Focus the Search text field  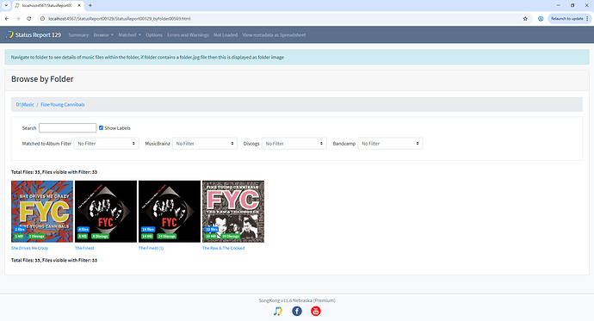coord(67,128)
